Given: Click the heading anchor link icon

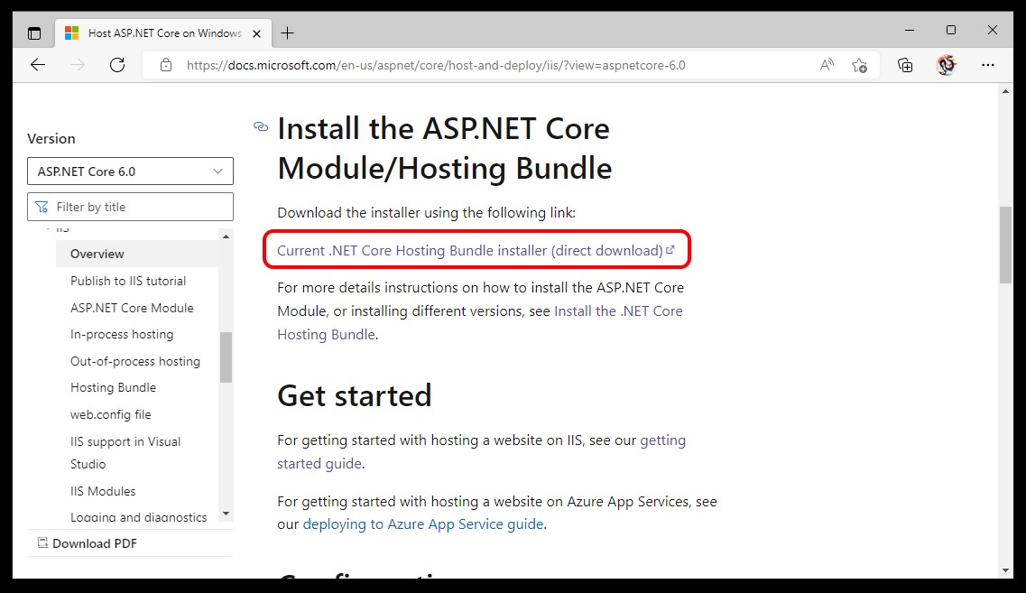Looking at the screenshot, I should (261, 127).
